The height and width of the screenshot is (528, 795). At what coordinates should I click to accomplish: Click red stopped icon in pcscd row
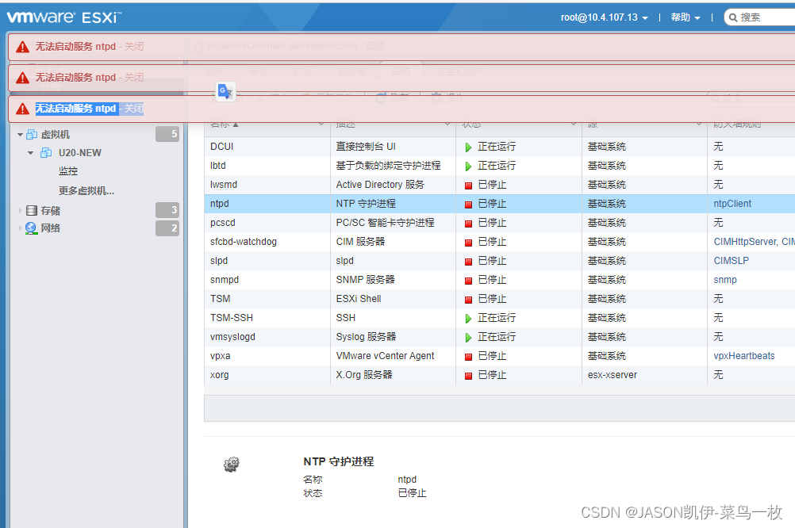pos(468,224)
